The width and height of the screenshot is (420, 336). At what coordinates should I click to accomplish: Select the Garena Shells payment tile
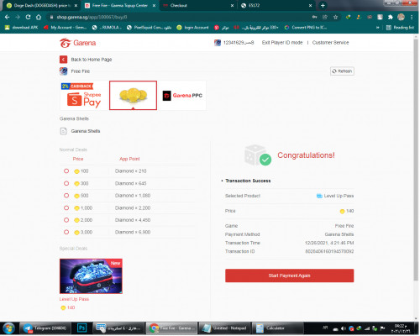[133, 96]
